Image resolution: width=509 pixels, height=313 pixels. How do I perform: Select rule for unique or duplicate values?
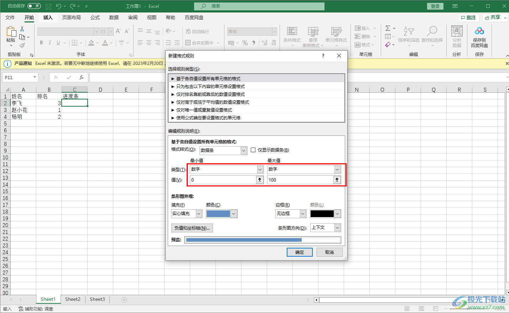tap(256, 110)
